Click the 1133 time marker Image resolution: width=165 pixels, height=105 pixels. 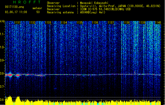(48, 23)
